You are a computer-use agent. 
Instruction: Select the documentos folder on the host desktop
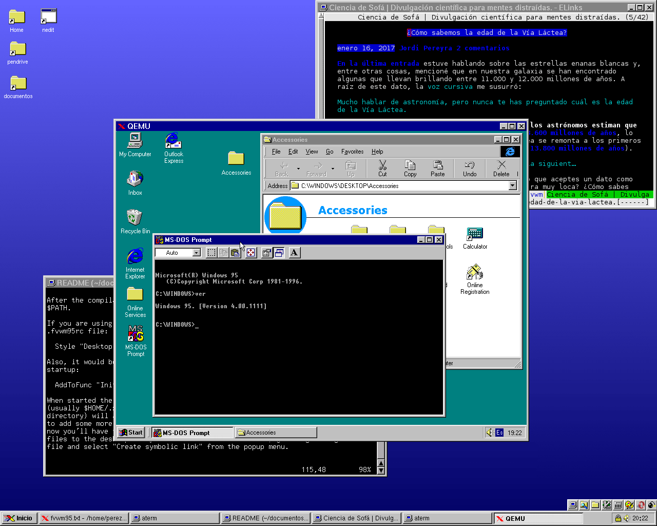point(18,87)
